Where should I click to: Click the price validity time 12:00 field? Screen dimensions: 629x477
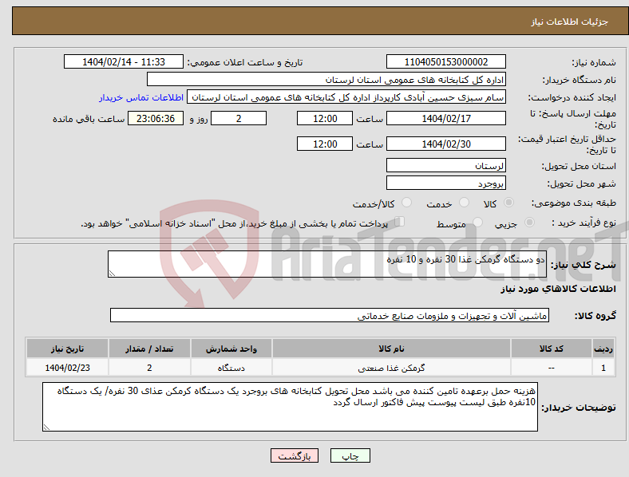coord(325,144)
